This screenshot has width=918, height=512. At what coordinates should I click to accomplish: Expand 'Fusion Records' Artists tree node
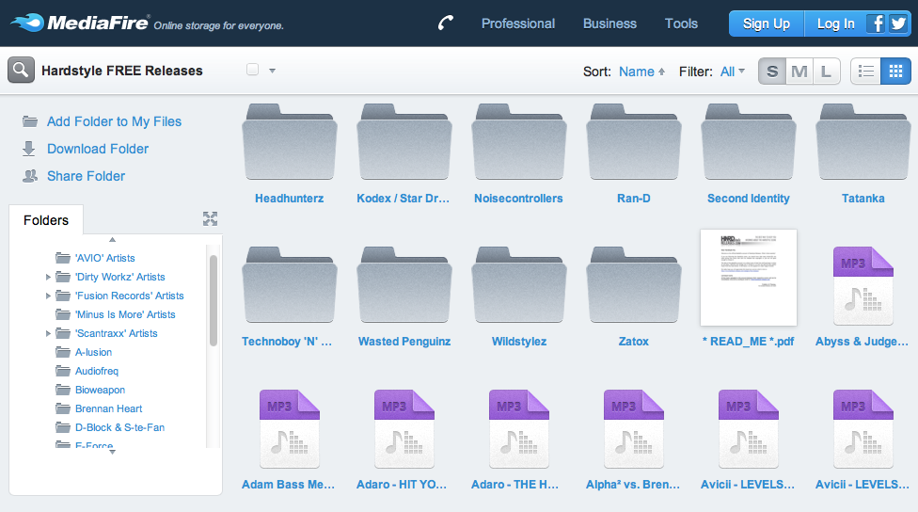48,296
